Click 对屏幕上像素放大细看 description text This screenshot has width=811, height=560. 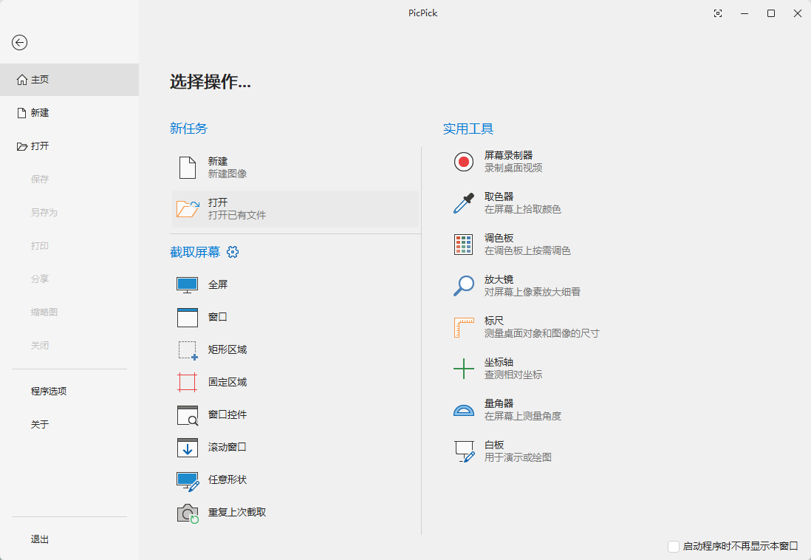533,292
